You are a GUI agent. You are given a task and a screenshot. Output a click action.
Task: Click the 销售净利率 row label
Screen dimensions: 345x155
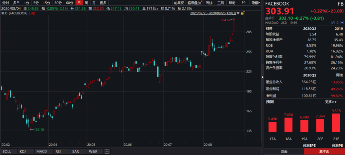(274, 63)
